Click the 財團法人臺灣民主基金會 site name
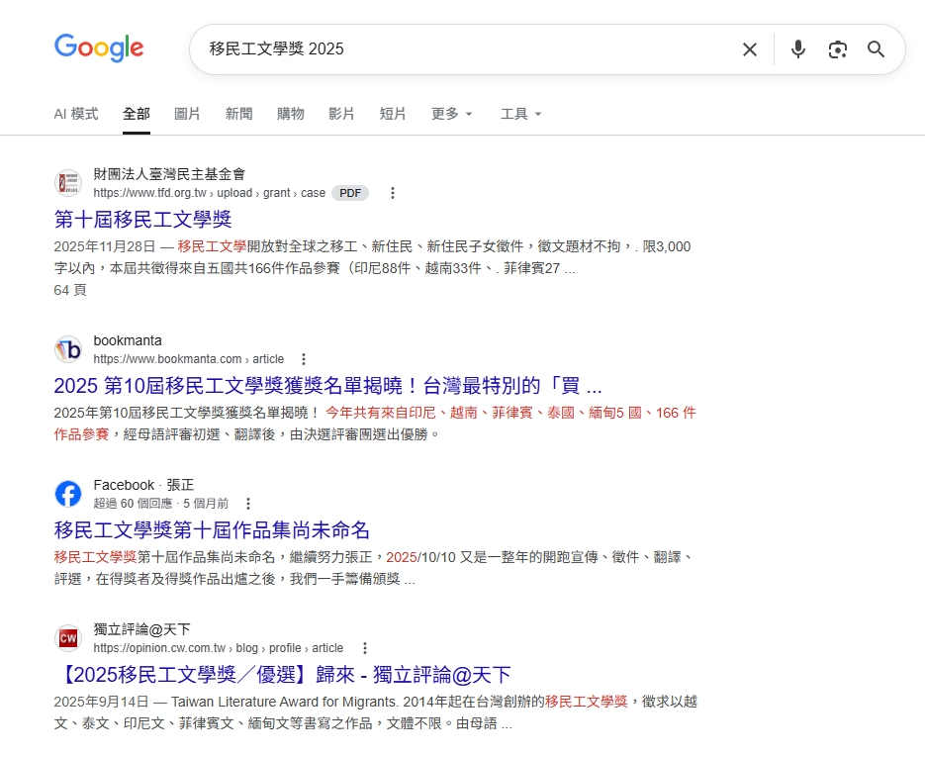Image resolution: width=925 pixels, height=757 pixels. click(x=169, y=174)
